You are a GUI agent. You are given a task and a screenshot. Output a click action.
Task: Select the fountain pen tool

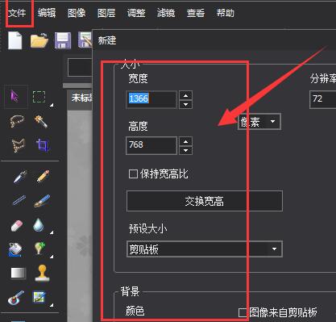point(20,177)
